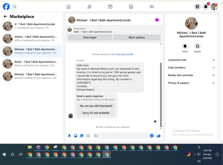Show hidden system tray icons arrow
Screen dimensions: 223x165
coord(194,154)
